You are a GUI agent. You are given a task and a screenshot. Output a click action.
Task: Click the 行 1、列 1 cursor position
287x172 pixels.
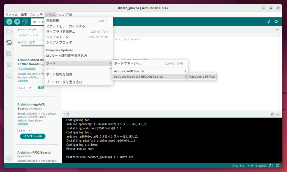pos(238,166)
